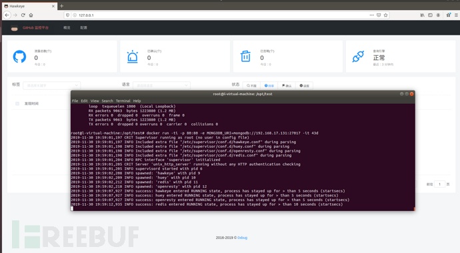Reload the page in Firefox
The width and height of the screenshot is (460, 253).
pos(23,15)
